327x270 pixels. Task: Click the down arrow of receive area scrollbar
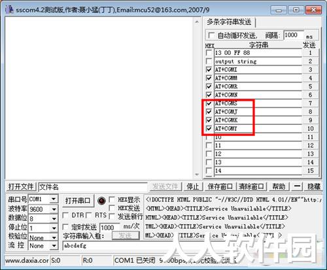point(197,175)
